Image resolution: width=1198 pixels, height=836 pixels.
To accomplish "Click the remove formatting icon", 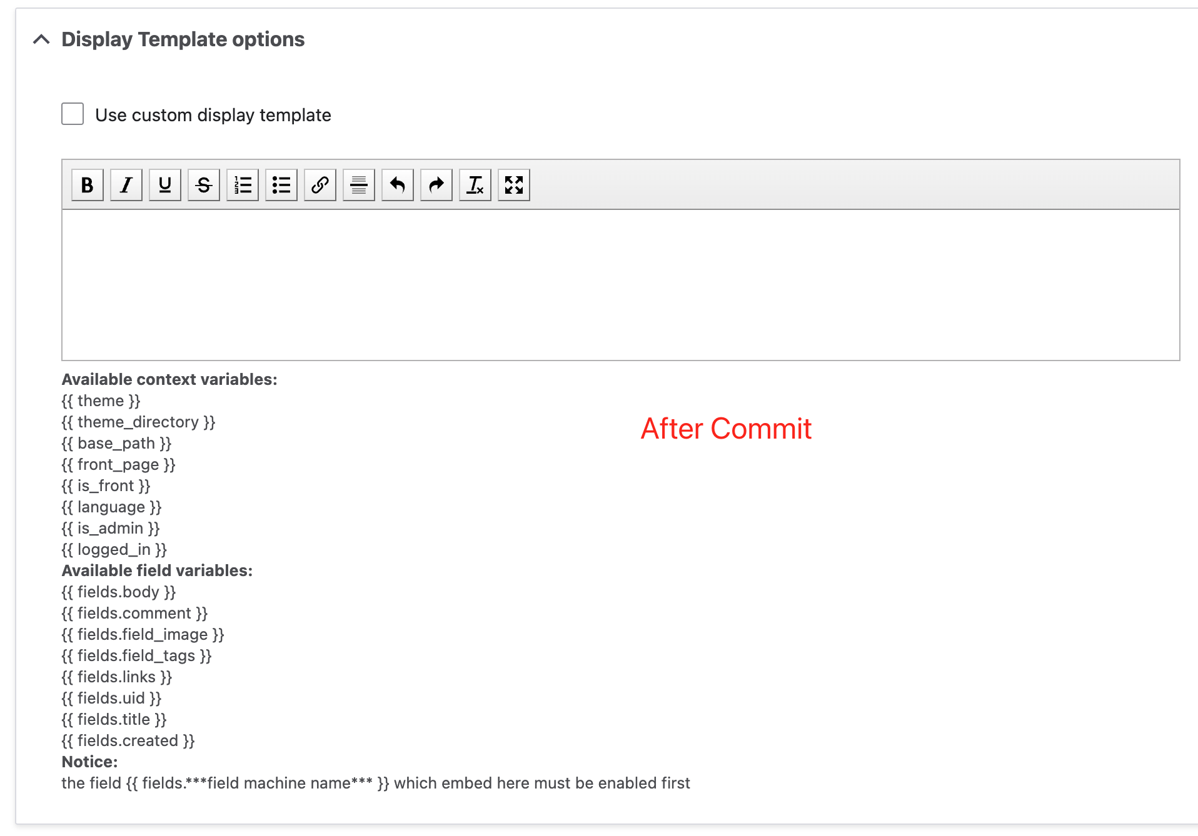I will pos(475,185).
